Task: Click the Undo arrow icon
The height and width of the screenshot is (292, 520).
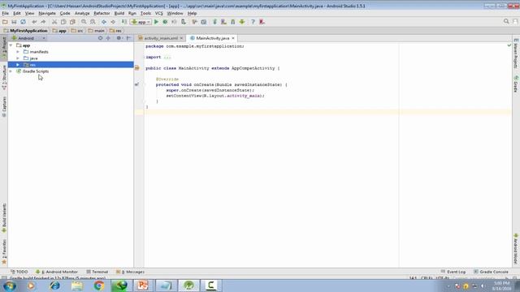Action: 34,22
